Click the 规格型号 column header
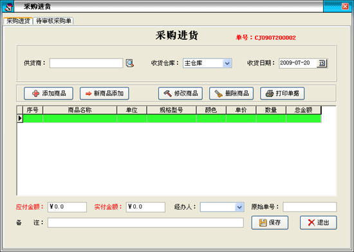Screen dimensions: 354x252 171,110
